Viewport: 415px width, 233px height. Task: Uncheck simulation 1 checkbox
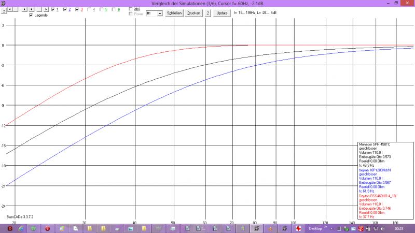click(x=53, y=9)
